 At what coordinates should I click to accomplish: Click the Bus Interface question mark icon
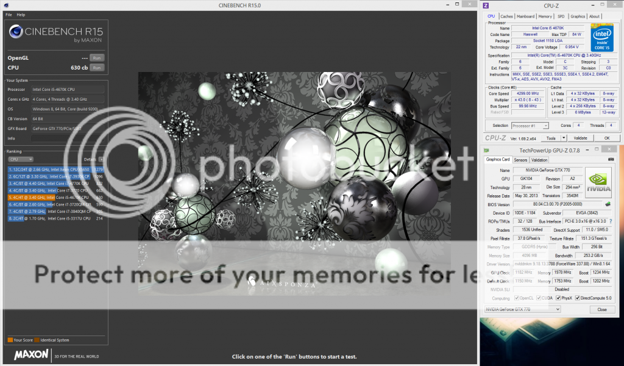tap(611, 221)
